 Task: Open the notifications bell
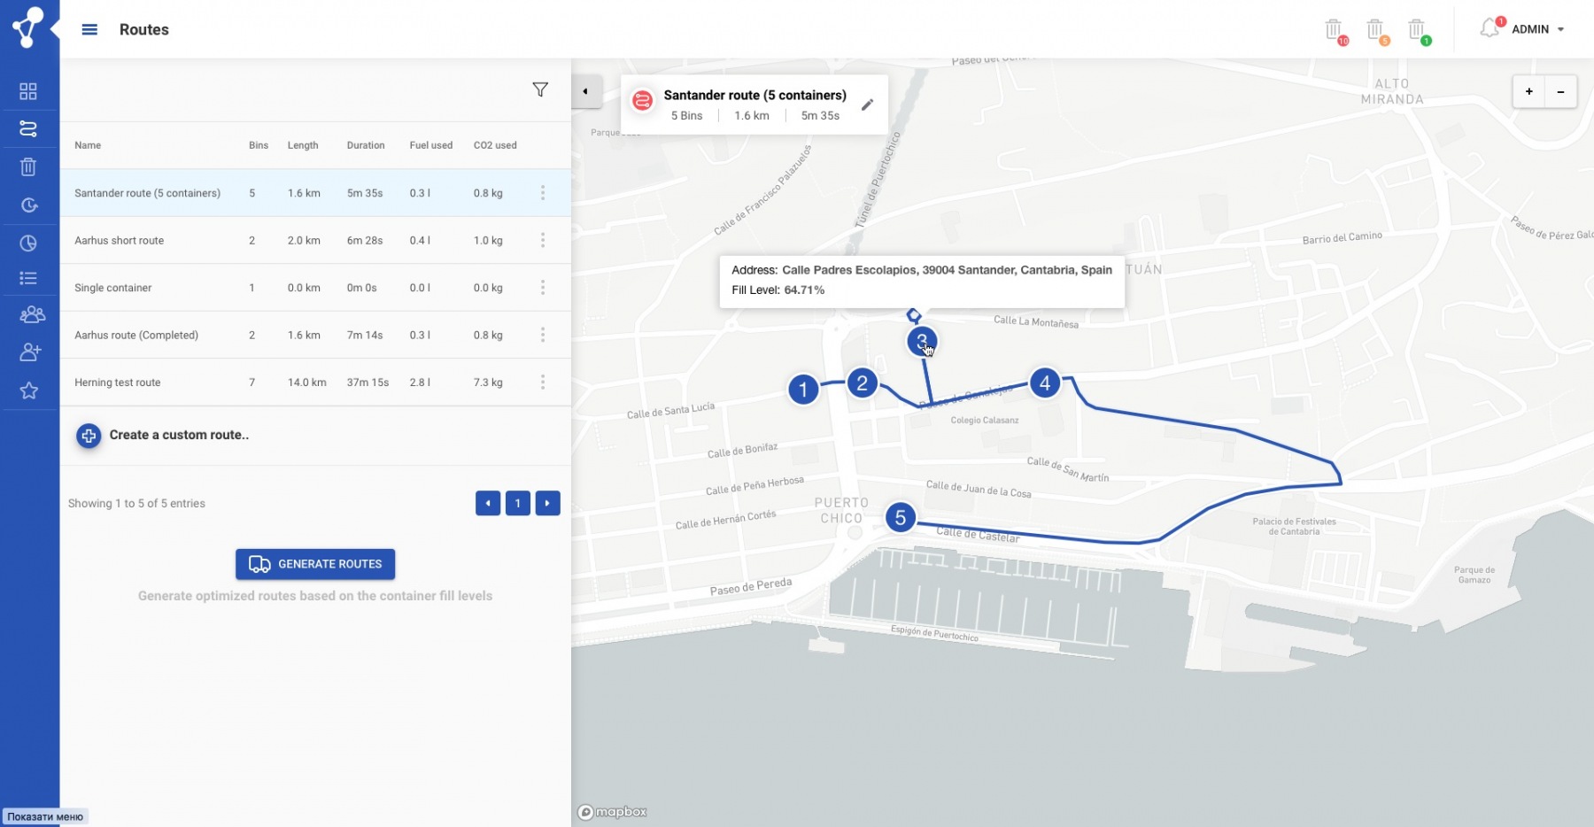click(1490, 29)
